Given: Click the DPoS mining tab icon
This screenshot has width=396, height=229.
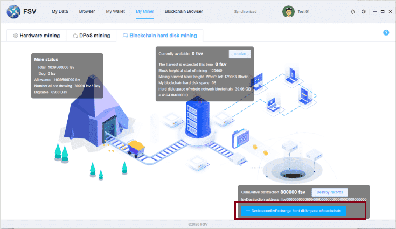Looking at the screenshot, I should [x=75, y=36].
